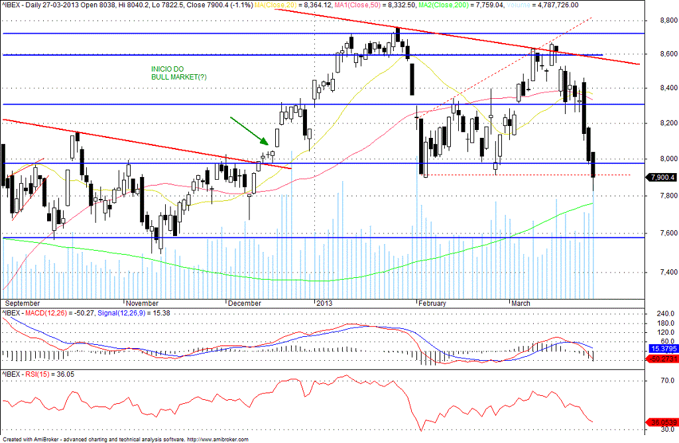
Task: Click the 120.0 MACD axis label
Action: [x=666, y=332]
